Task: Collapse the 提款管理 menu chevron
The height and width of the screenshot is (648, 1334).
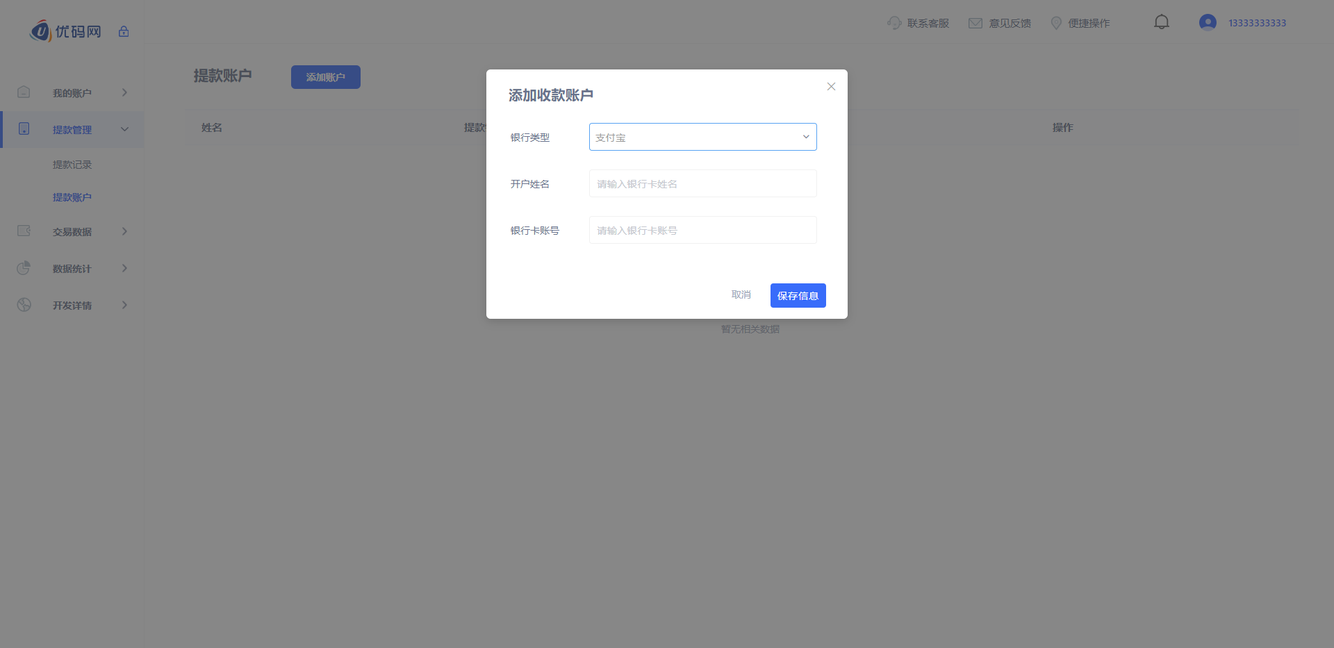Action: (x=124, y=129)
